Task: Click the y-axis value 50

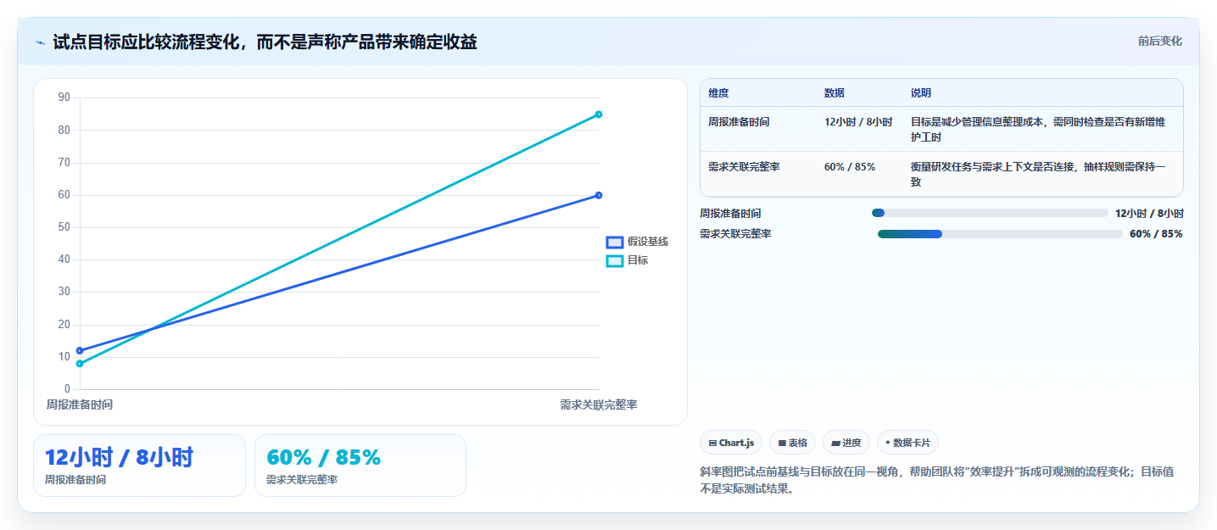Action: (x=64, y=227)
